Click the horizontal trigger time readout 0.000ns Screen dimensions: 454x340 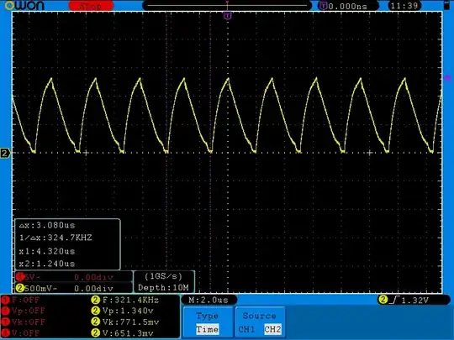348,6
